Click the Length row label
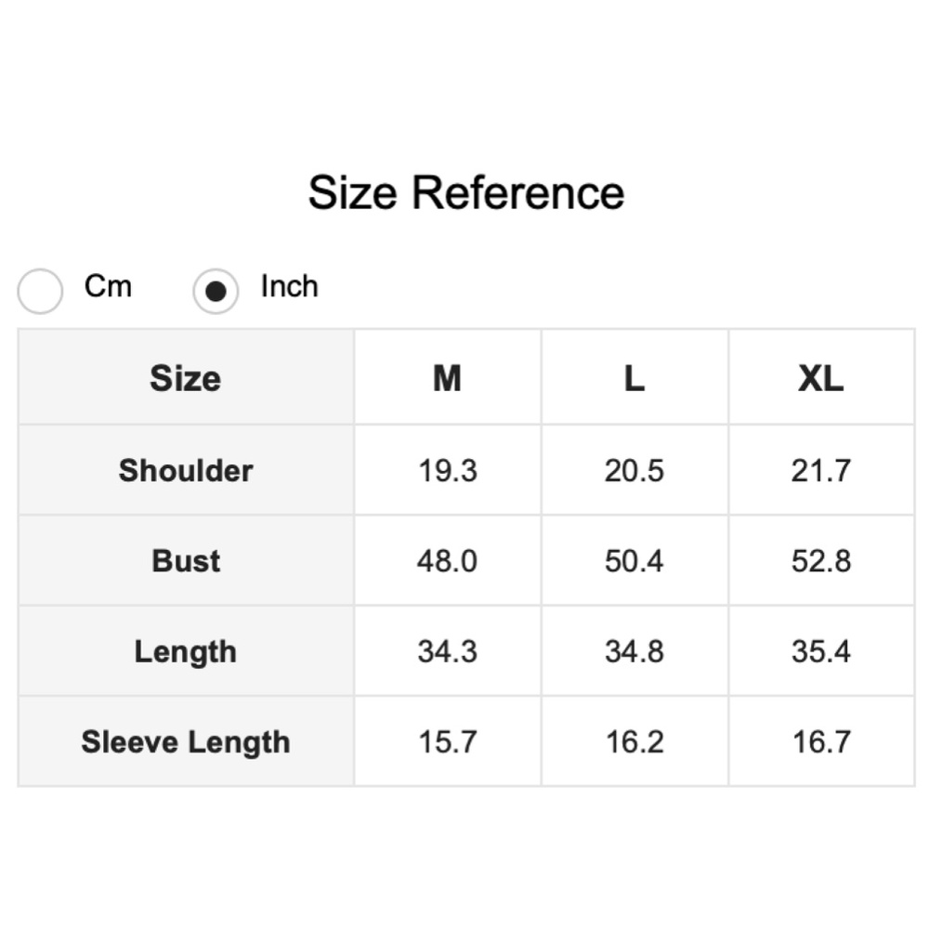 [186, 651]
